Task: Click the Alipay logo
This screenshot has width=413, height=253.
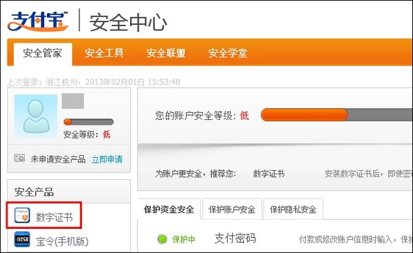Action: tap(38, 21)
